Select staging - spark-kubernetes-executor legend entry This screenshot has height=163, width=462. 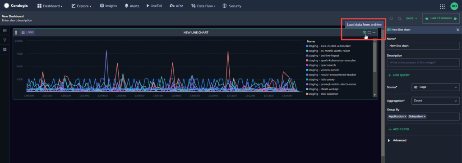(x=331, y=60)
